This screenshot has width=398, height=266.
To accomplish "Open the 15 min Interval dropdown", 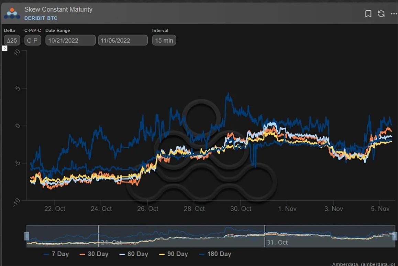I will click(164, 40).
